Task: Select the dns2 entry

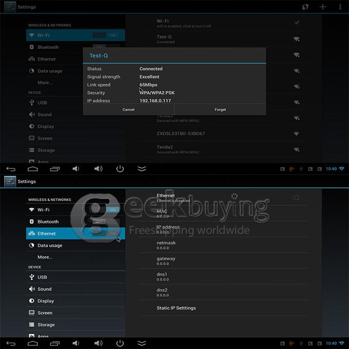Action: click(224, 292)
